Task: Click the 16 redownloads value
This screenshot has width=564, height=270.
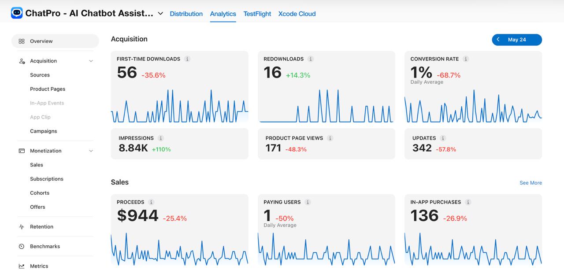Action: [x=272, y=72]
